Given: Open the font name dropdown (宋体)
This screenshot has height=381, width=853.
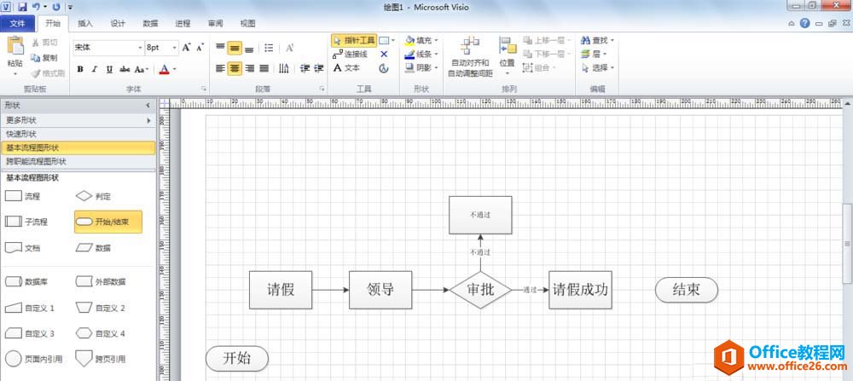Looking at the screenshot, I should [x=140, y=48].
